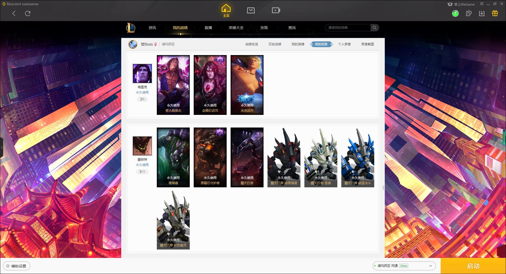Open the 霸天巨兽 雪崩 chroma card
The image size is (506, 274).
tap(321, 157)
